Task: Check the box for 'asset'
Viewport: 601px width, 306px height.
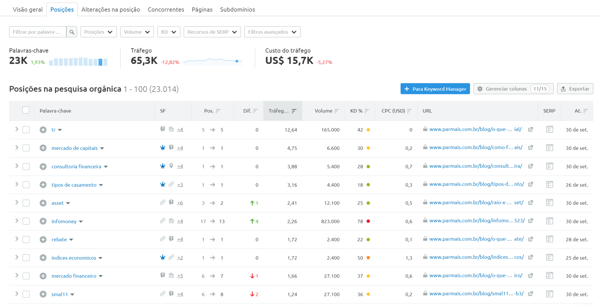Action: click(x=26, y=203)
